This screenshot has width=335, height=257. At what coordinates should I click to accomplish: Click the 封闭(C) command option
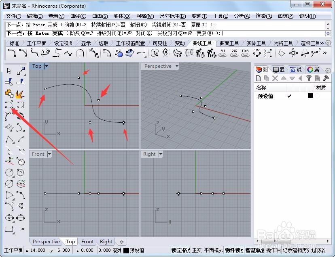144,33
